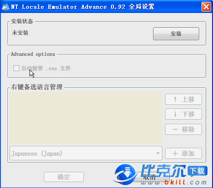Open the Japanese (Japan) language combo box
This screenshot has height=188, width=213.
tap(86, 153)
